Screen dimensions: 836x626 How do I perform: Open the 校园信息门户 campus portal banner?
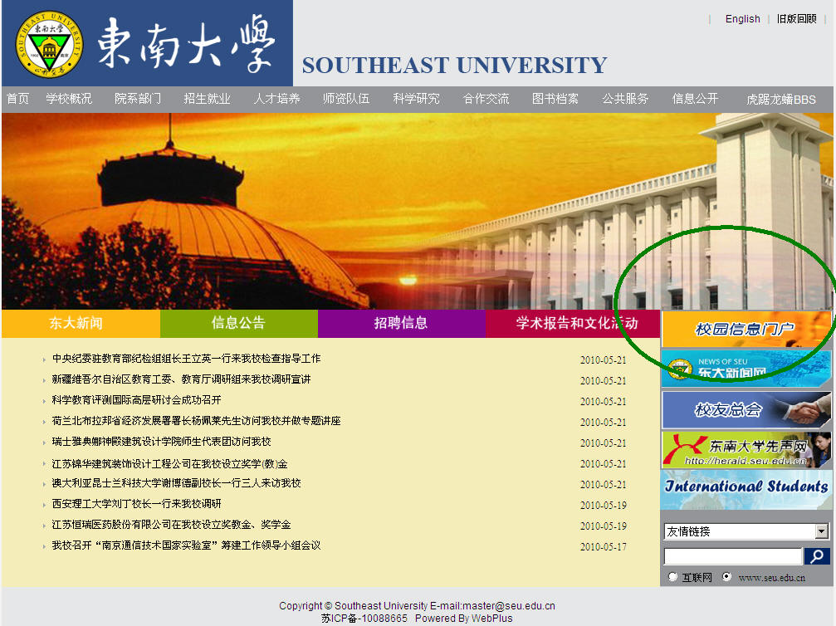746,330
